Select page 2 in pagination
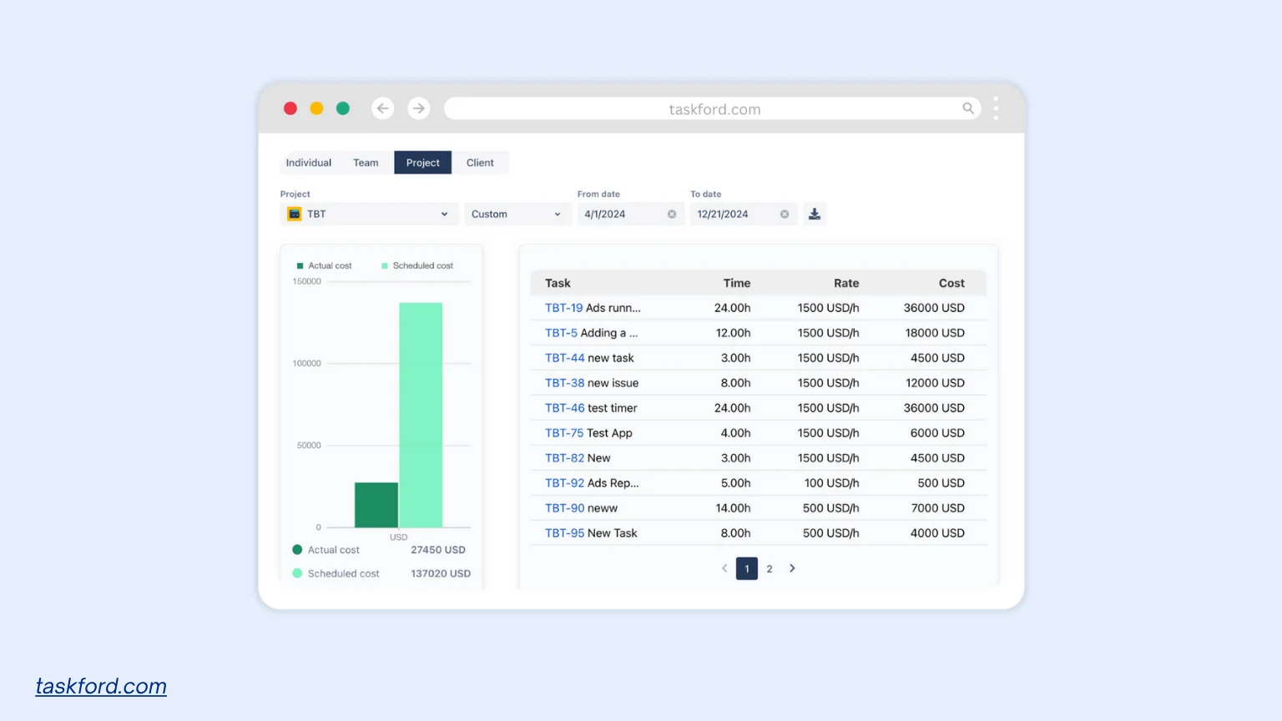Image resolution: width=1282 pixels, height=721 pixels. pyautogui.click(x=769, y=568)
